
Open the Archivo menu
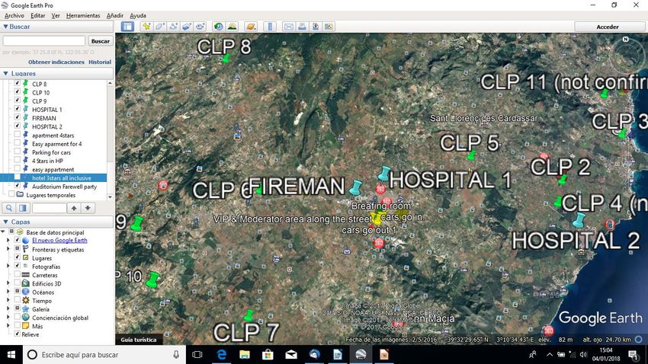[x=14, y=15]
